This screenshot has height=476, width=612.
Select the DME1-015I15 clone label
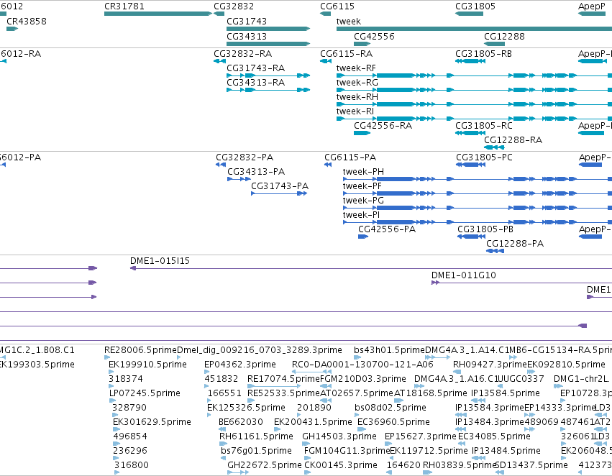(160, 260)
